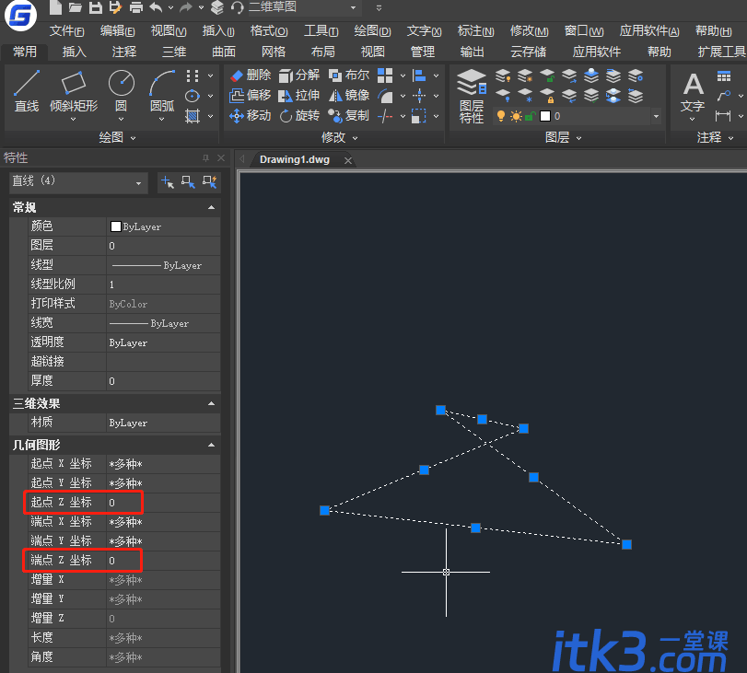Click the layer 0 white color swatch
The width and height of the screenshot is (747, 673).
pos(545,116)
